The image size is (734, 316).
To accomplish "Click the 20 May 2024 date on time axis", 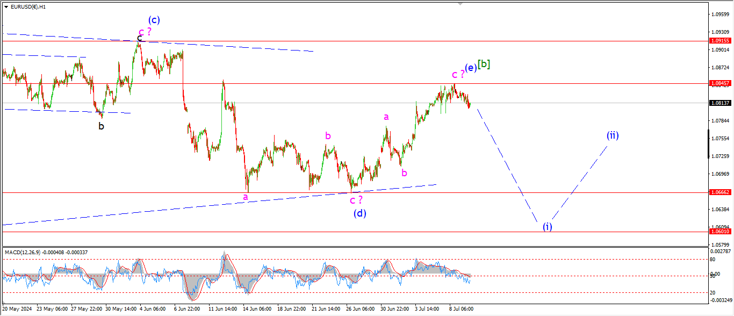I will (18, 309).
